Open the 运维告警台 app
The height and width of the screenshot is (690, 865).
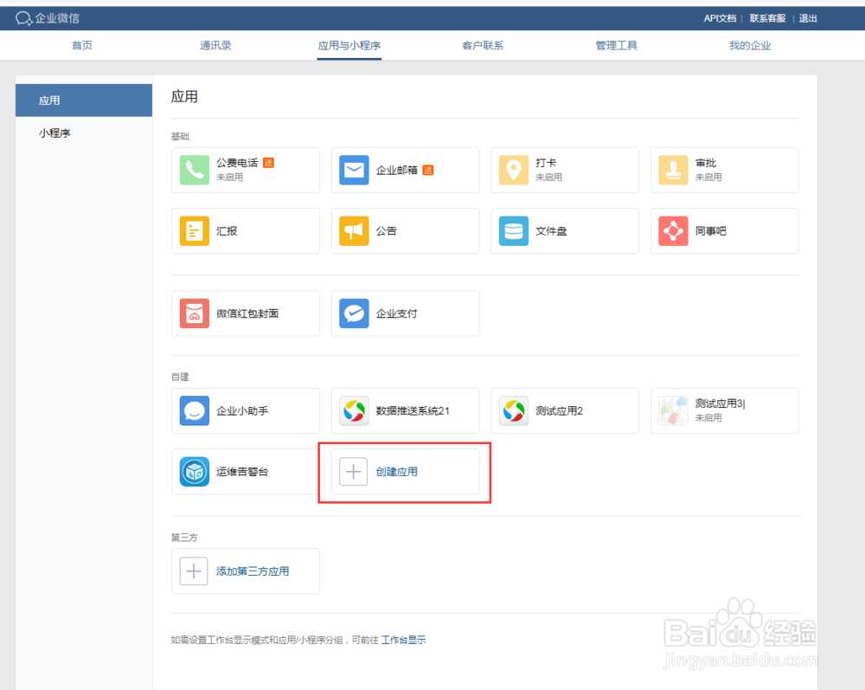tap(246, 471)
